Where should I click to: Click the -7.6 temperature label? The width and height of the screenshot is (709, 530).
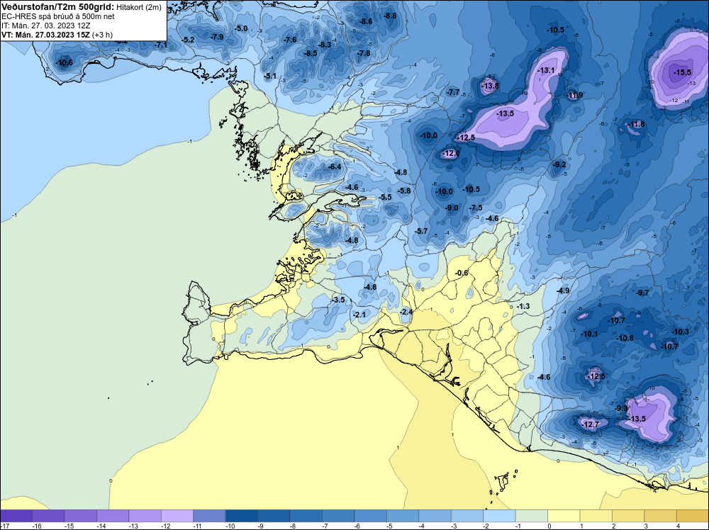click(x=290, y=40)
